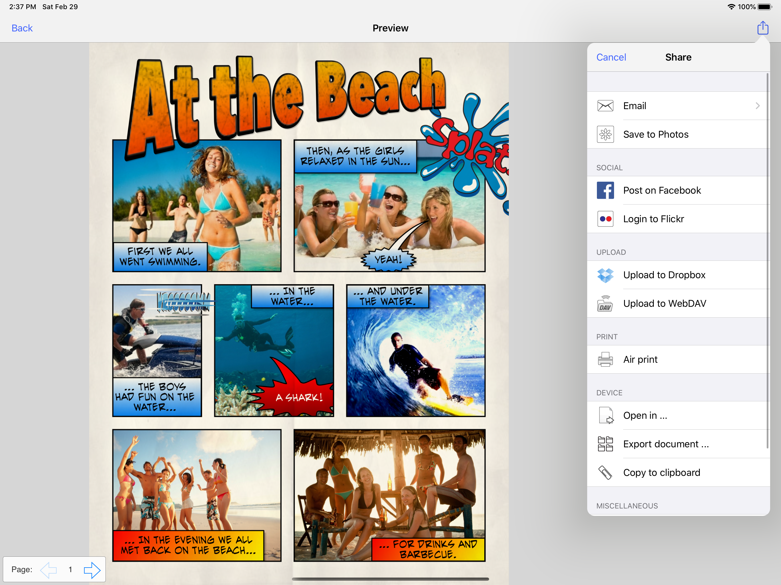The image size is (781, 585).
Task: Click the Flickr dots icon
Action: pyautogui.click(x=605, y=219)
